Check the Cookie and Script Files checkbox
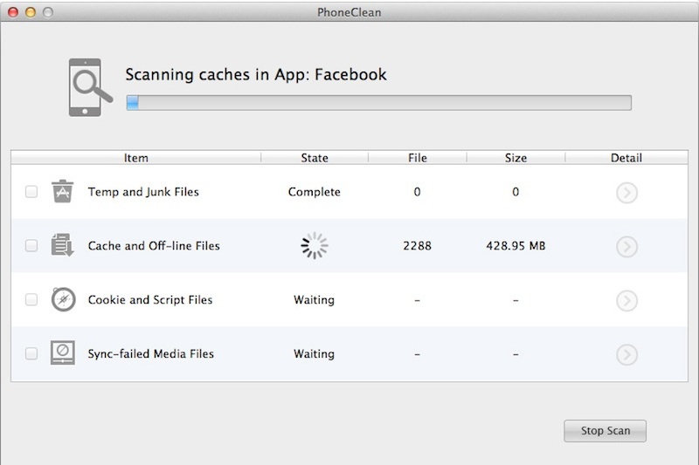 (31, 300)
